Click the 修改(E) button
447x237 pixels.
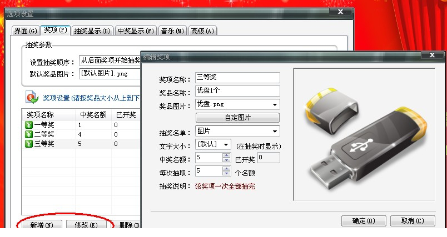pos(86,225)
